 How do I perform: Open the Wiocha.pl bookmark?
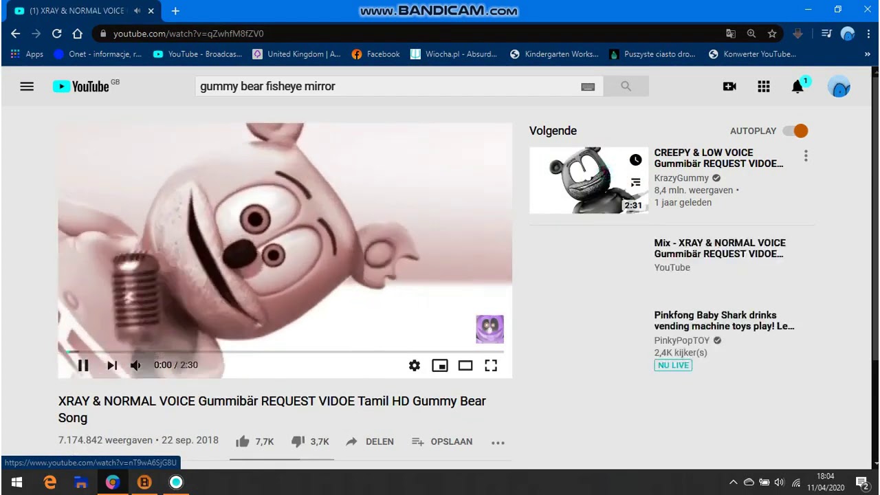coord(454,54)
